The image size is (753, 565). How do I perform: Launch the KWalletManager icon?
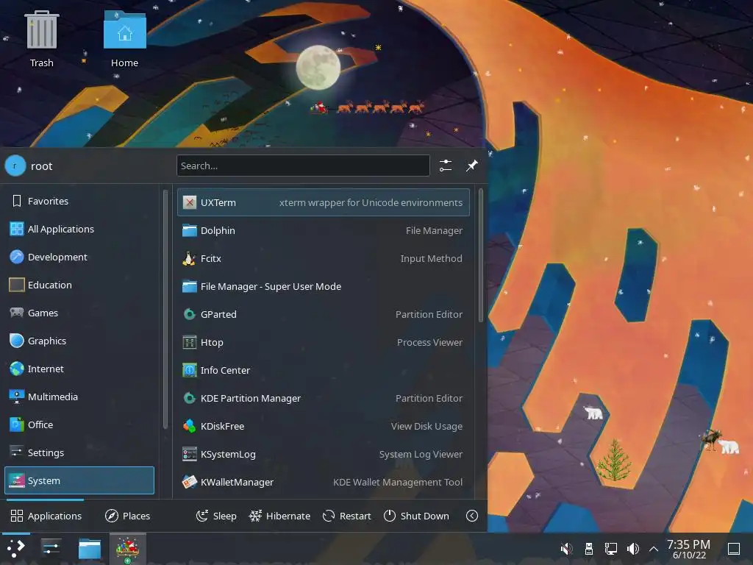click(x=190, y=482)
